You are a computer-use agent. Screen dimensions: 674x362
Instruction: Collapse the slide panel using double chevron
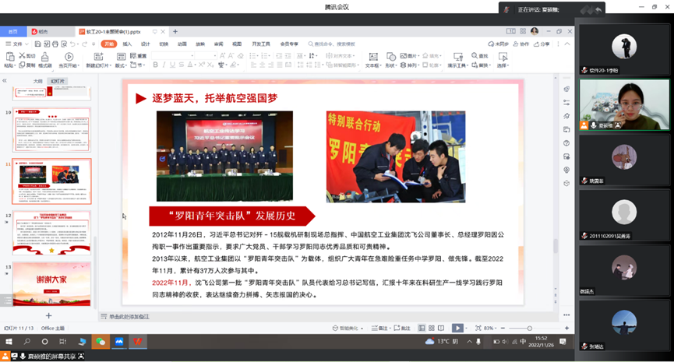click(5, 81)
